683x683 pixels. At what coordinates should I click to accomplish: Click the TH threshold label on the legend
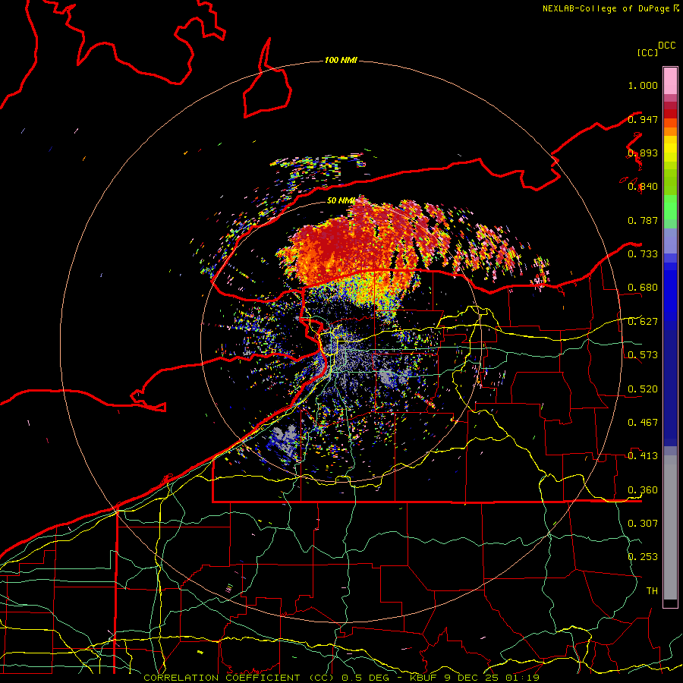click(x=652, y=591)
